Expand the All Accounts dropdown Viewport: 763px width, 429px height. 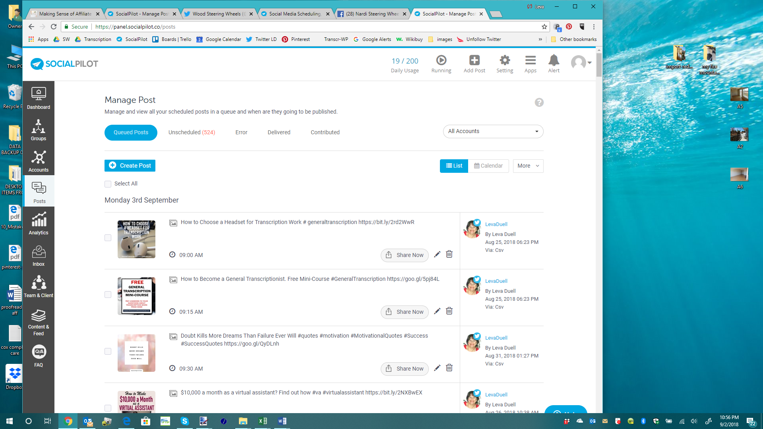coord(493,131)
